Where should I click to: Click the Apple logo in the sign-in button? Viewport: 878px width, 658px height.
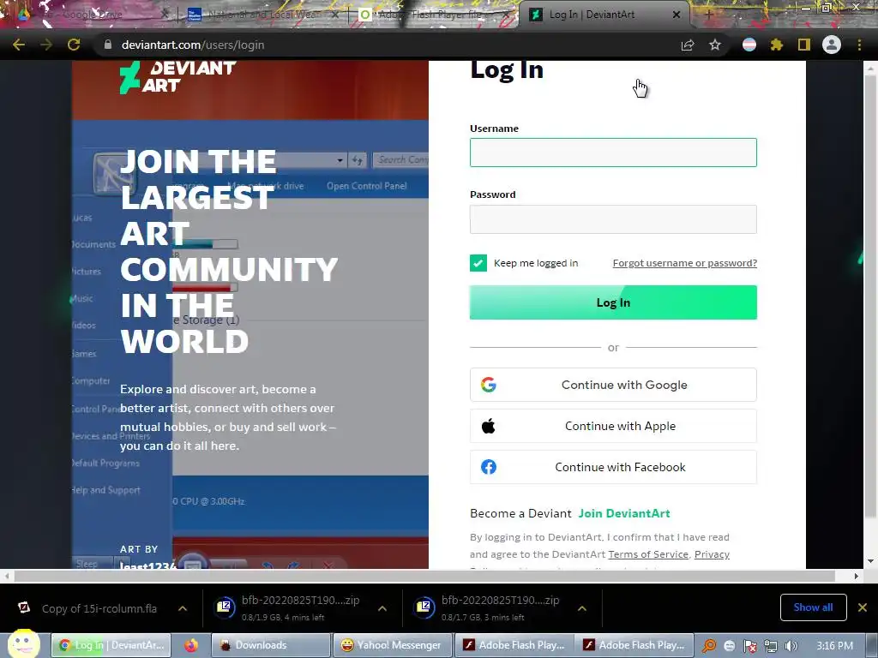point(488,426)
